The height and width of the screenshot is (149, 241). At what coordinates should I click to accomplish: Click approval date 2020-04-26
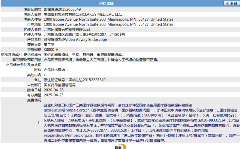pos(54,90)
